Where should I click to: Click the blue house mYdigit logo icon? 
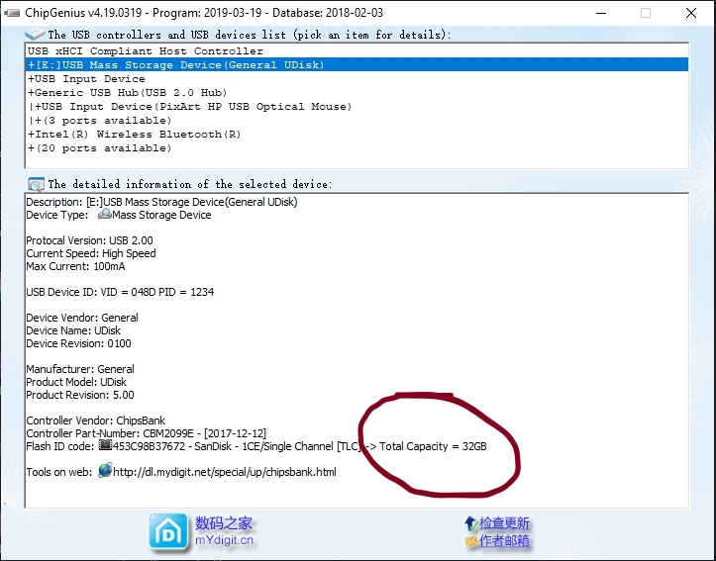(168, 531)
